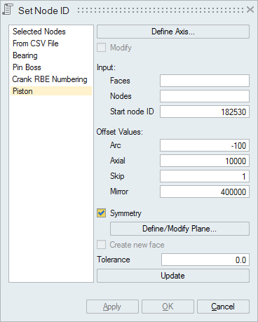Click the dotted title bar grip
The width and height of the screenshot is (258, 322).
161,10
